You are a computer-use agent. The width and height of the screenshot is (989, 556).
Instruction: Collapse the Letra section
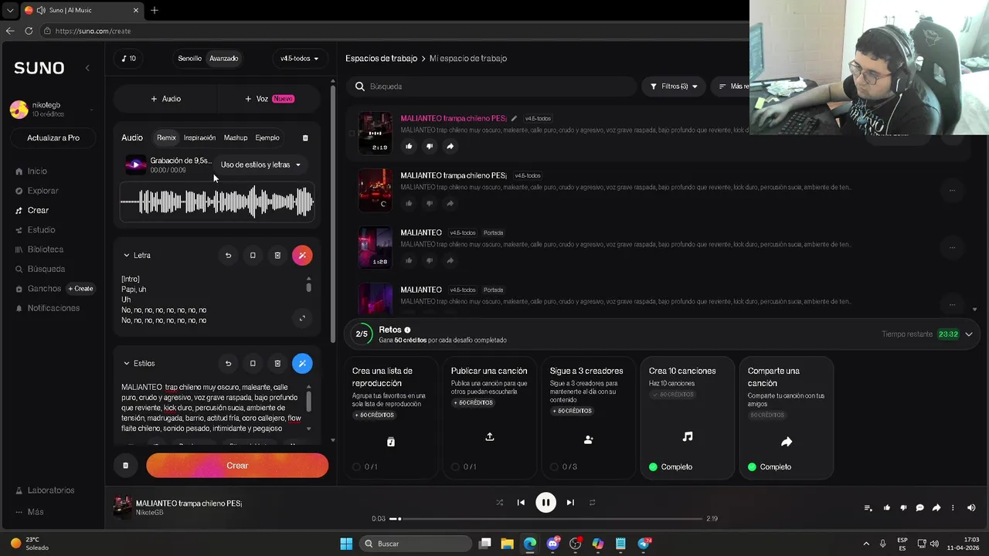point(127,255)
